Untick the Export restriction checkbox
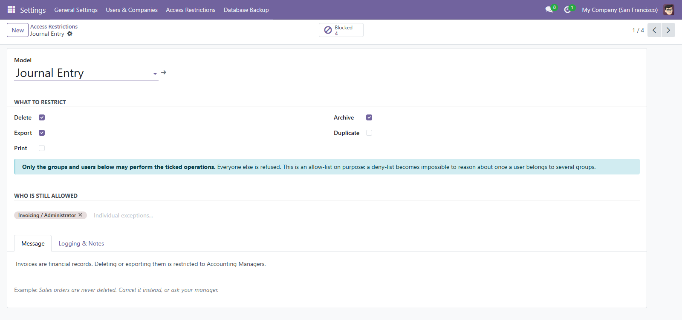Screen dimensions: 682x320 pos(42,133)
